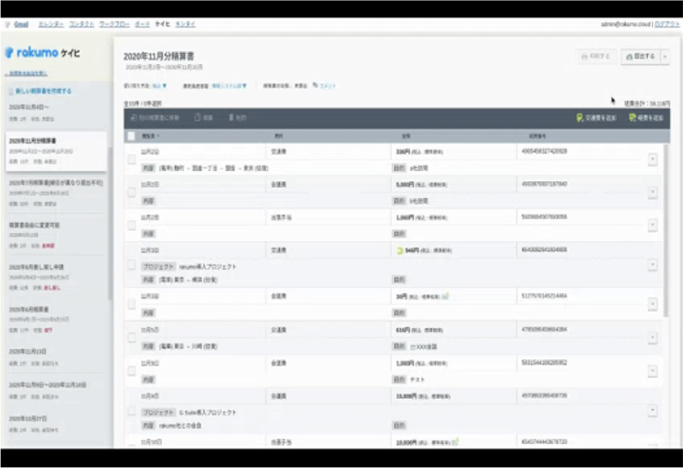683x468 pixels.
Task: Click the green IC card icon in 946円 row
Action: pos(400,250)
